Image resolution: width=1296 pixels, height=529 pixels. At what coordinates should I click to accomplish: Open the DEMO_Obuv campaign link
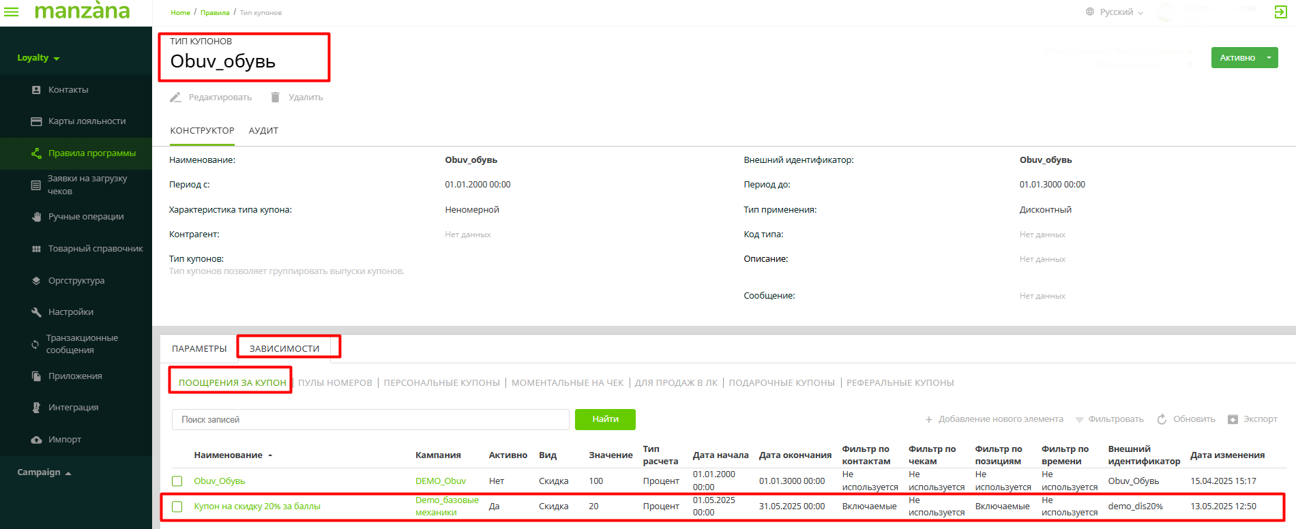(x=440, y=481)
